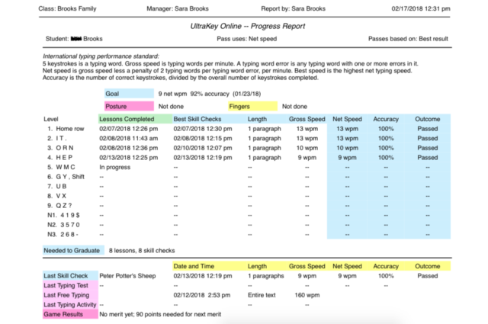488x324 pixels.
Task: Click 'Report by: Sara Brooks' text
Action: tap(293, 8)
